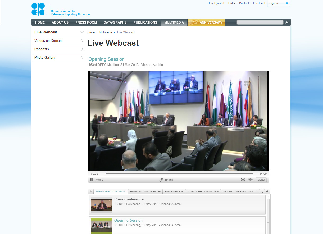Screen dimensions: 323x234
Task: Open the playlist list-view icon
Action: 262,191
